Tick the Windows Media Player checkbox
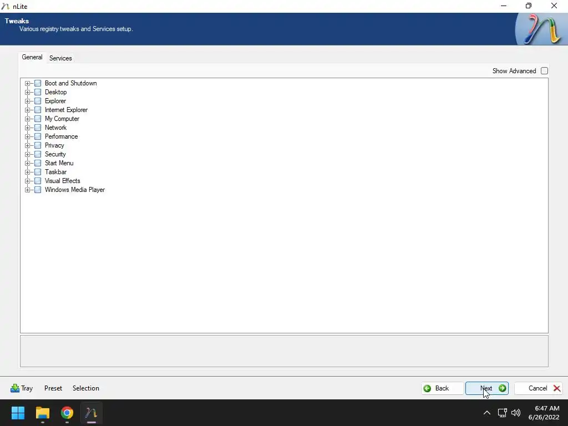The height and width of the screenshot is (426, 568). pyautogui.click(x=38, y=190)
